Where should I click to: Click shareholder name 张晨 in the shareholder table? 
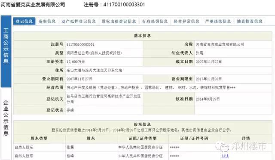(70, 148)
